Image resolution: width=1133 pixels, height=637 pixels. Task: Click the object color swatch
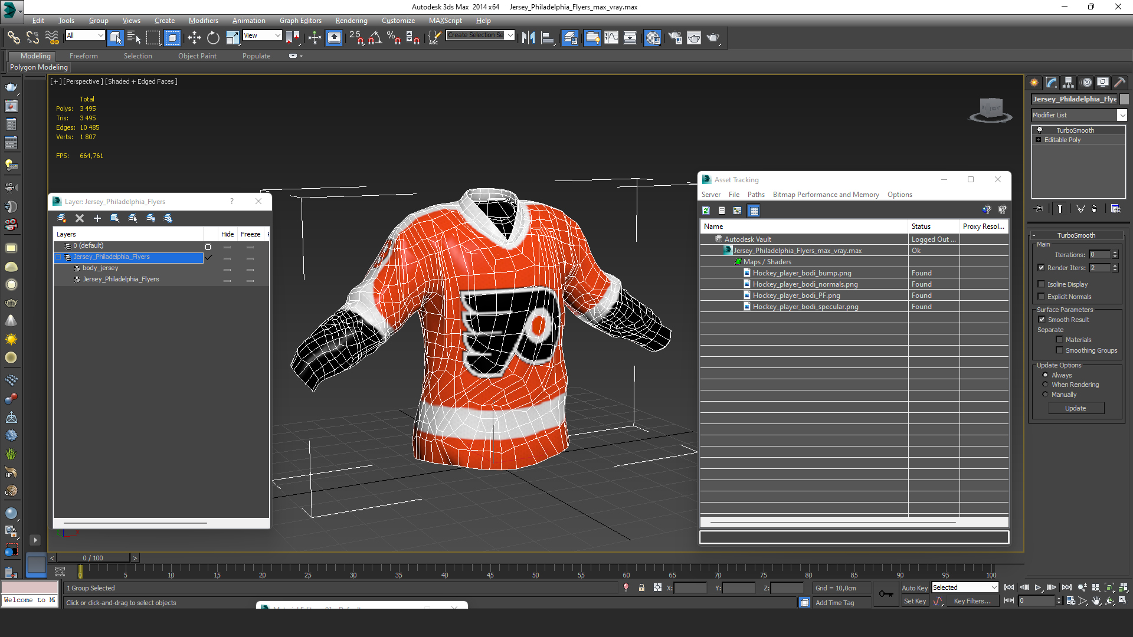coord(1124,99)
